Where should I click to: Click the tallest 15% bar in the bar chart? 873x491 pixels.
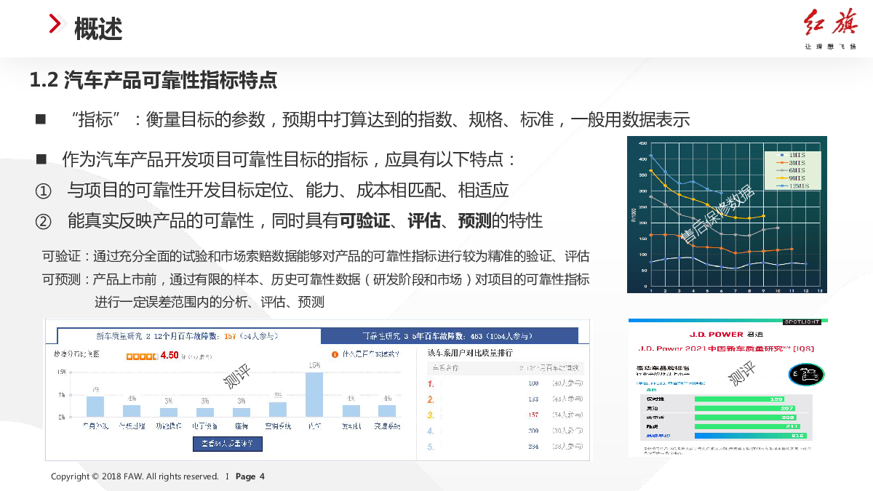[x=314, y=394]
